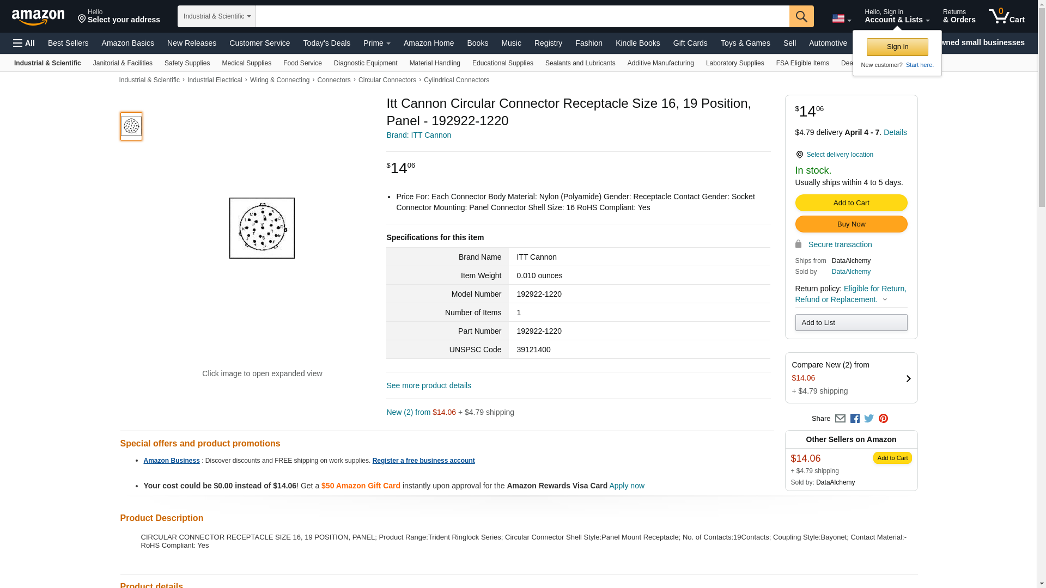Screen dimensions: 1046x588
Task: Open Compare New offers chevron
Action: pos(908,378)
